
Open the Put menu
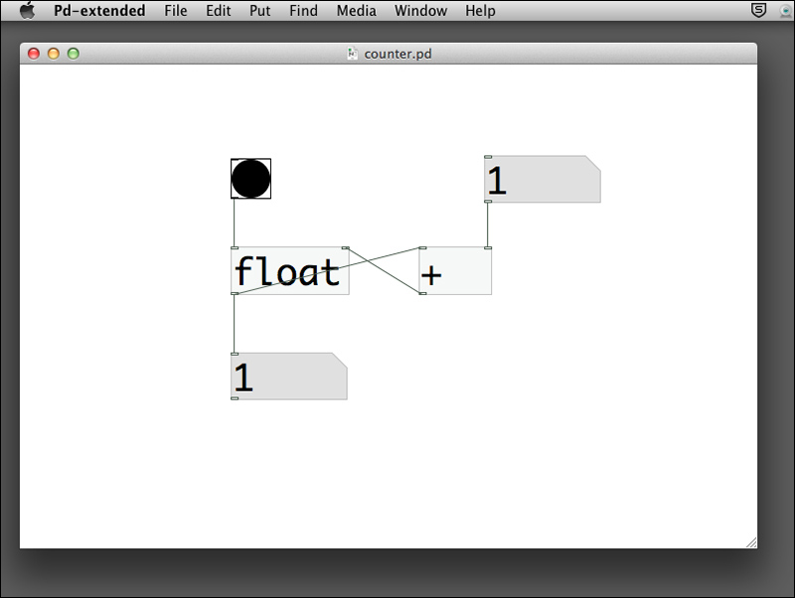259,11
